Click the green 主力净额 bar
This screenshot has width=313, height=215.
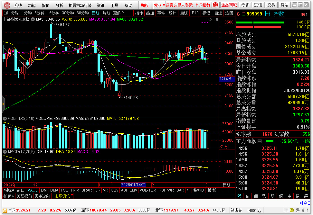tap(270, 141)
